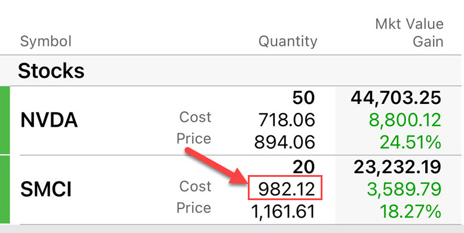Click the Mkt Value Gain column header
The image size is (464, 233).
coord(409,33)
